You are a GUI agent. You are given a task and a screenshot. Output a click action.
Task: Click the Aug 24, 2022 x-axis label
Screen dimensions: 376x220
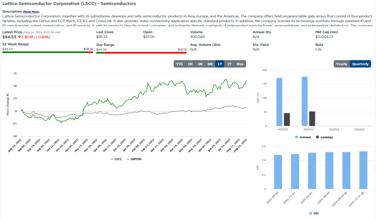tap(15, 145)
